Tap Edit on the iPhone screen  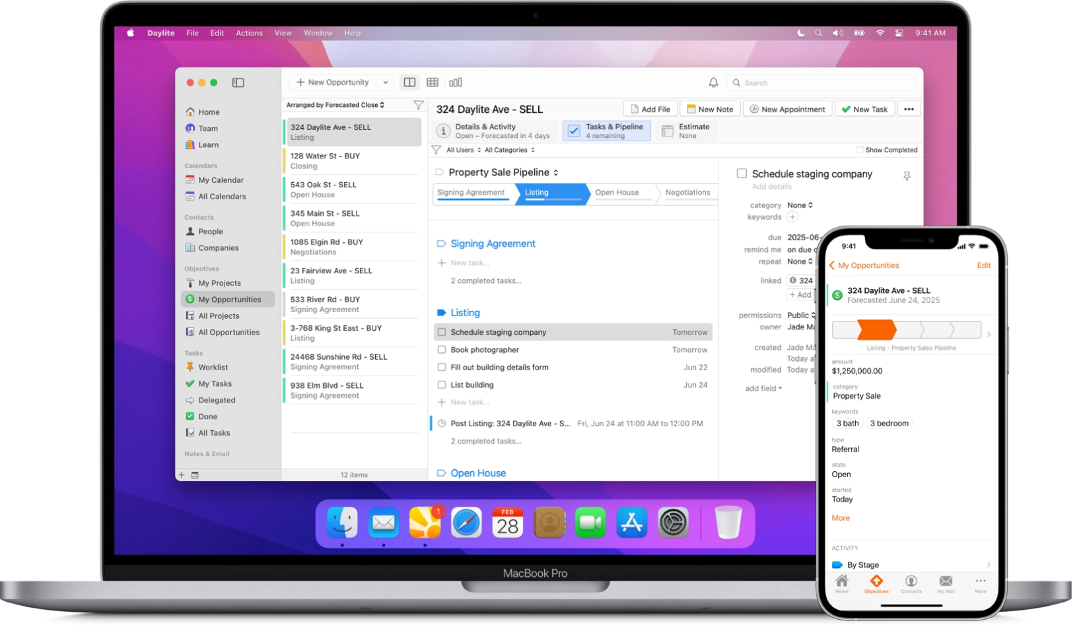tap(984, 265)
